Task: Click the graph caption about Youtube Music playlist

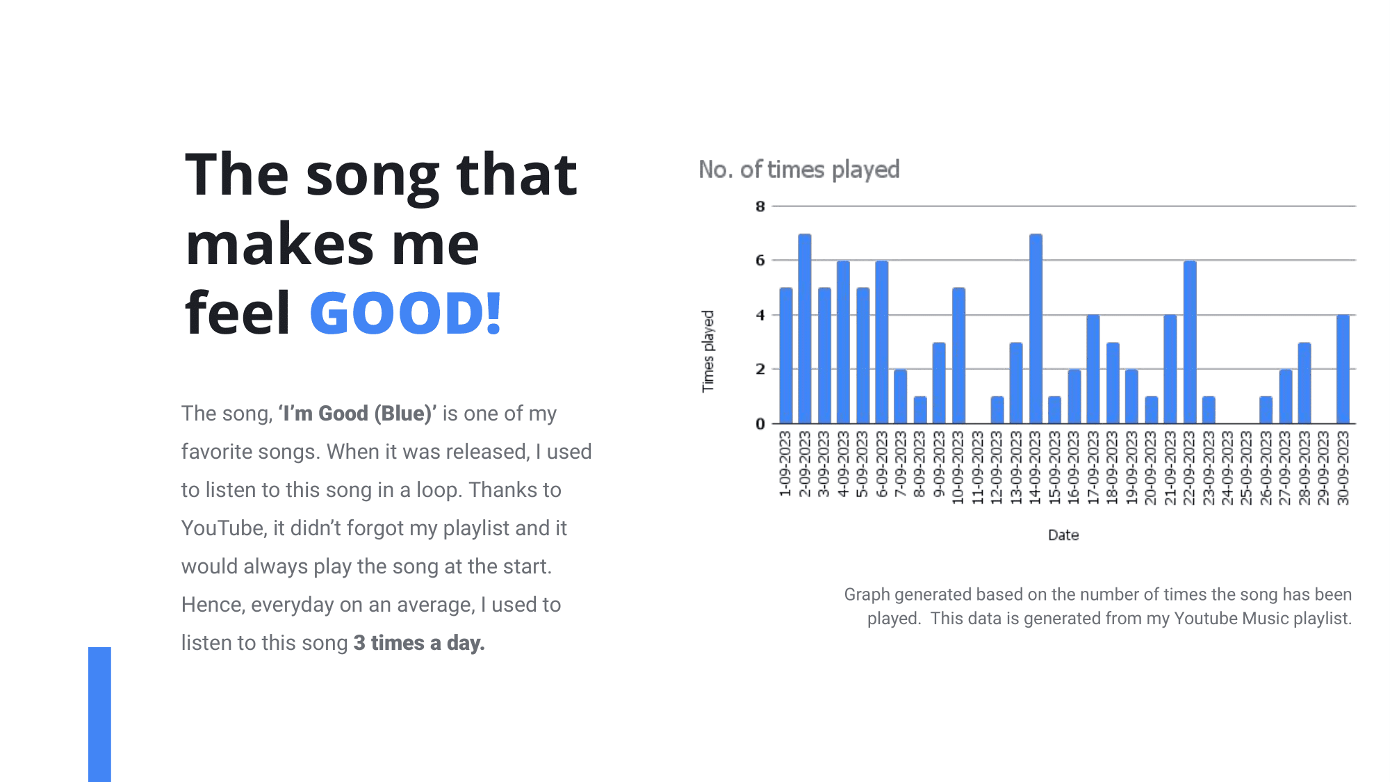Action: [1098, 606]
